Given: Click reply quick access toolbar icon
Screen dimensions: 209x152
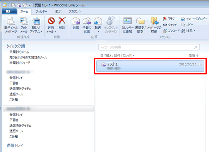Looking at the screenshot, I should coord(19,5).
